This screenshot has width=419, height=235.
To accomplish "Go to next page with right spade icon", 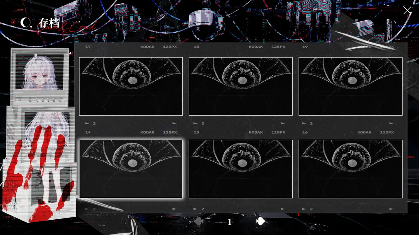I will click(261, 222).
